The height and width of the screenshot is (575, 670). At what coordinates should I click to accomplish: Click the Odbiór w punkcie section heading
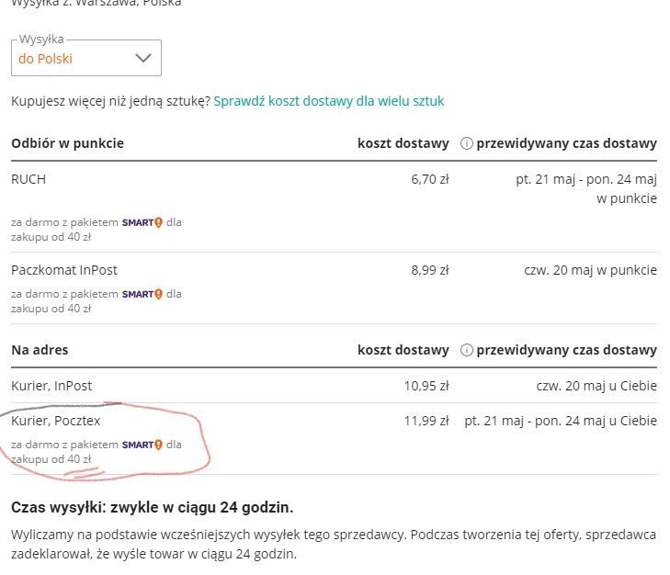point(67,143)
